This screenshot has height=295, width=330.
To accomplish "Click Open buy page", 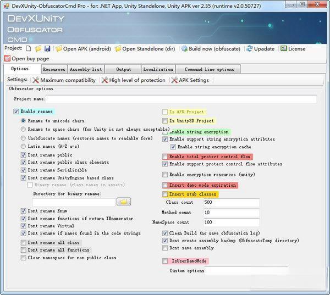I will [x=27, y=58].
